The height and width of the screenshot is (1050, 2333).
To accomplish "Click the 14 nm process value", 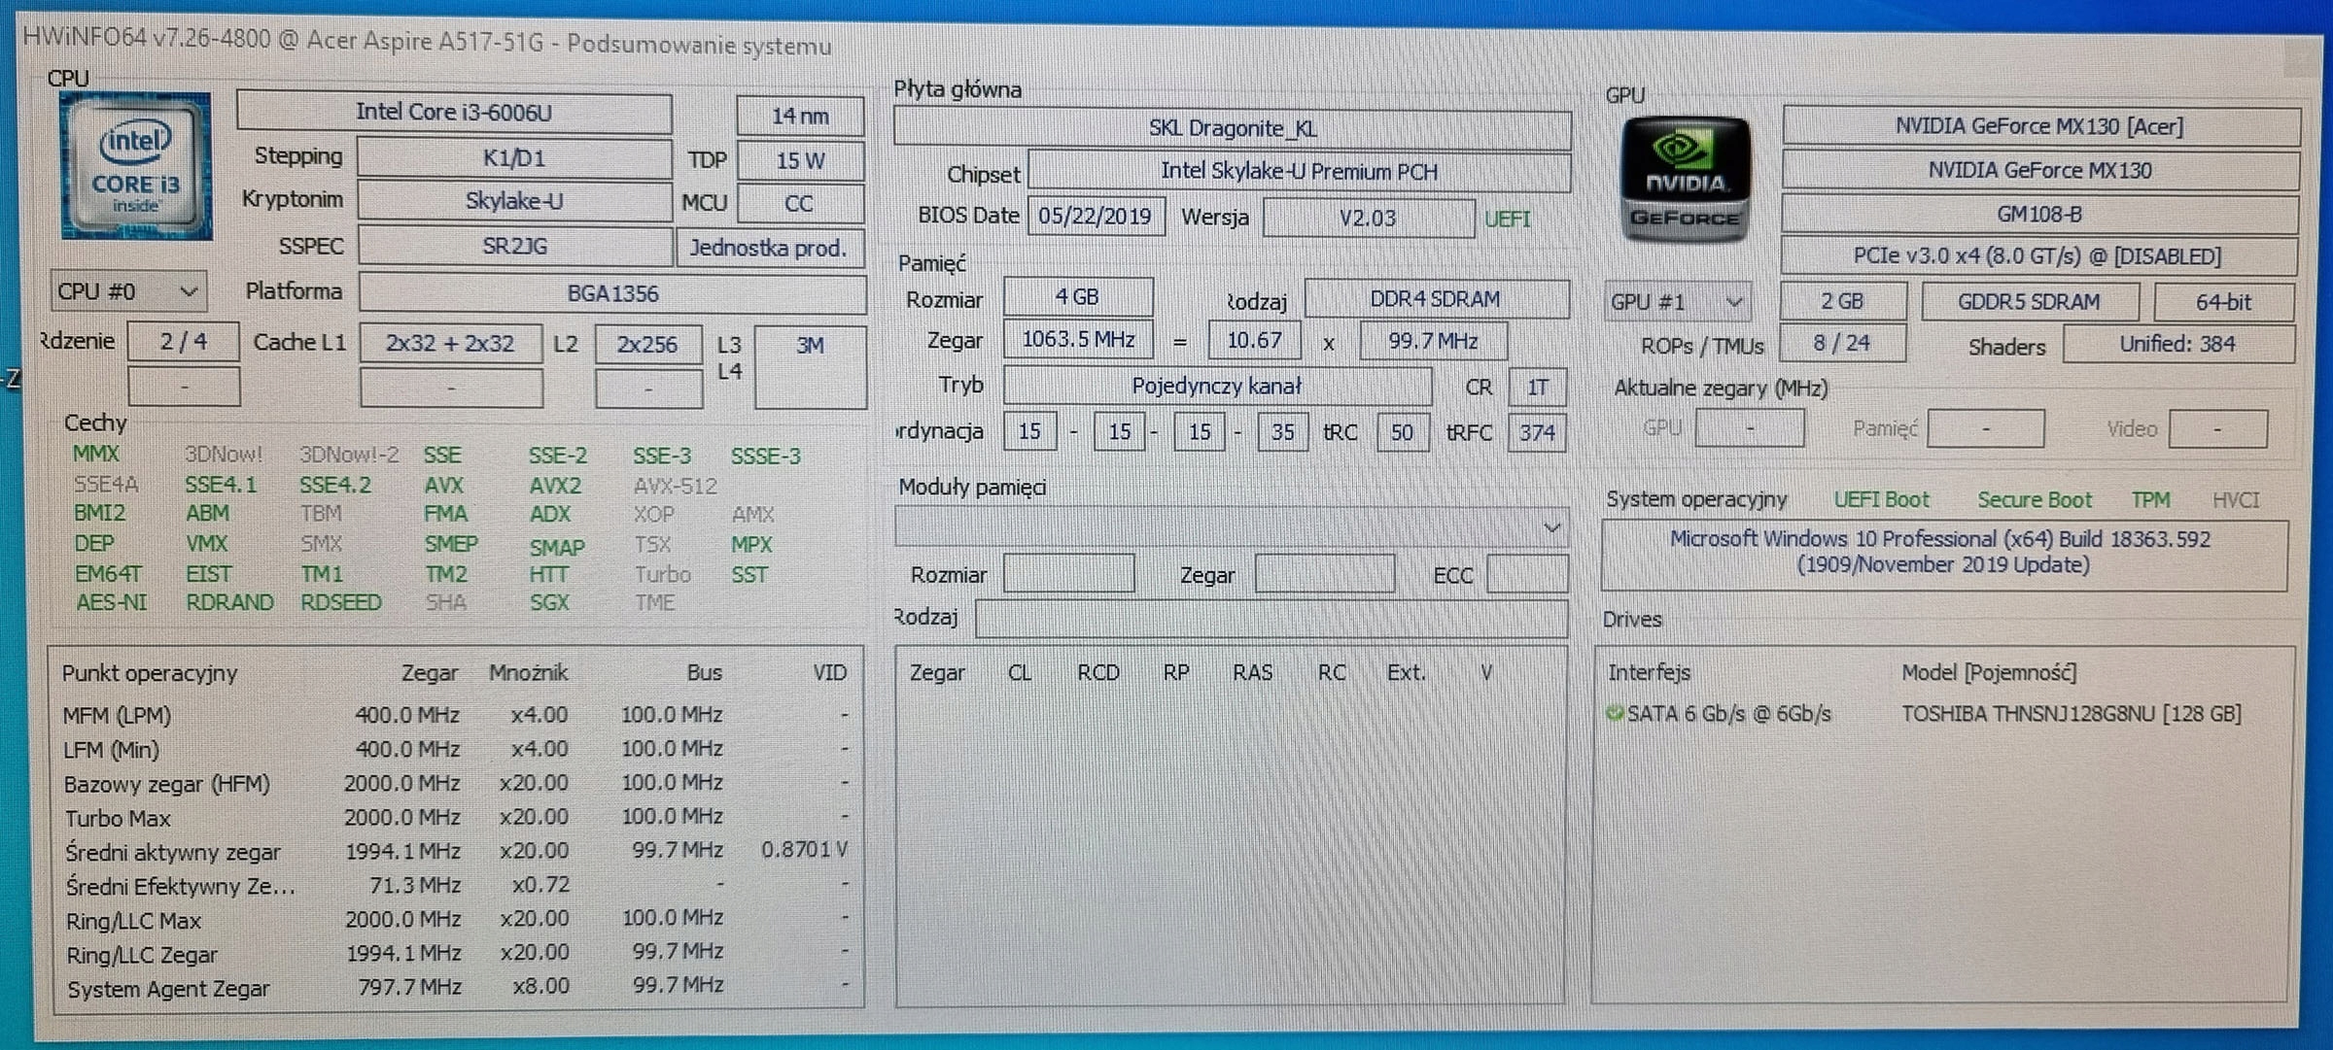I will click(x=800, y=117).
